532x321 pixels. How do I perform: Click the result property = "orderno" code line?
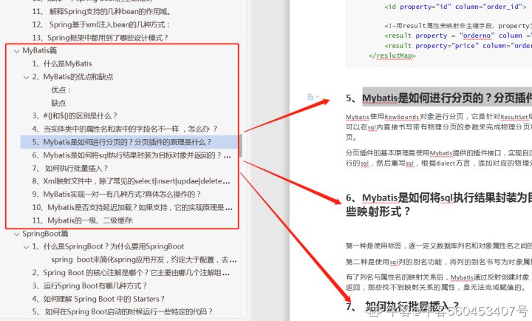[458, 36]
